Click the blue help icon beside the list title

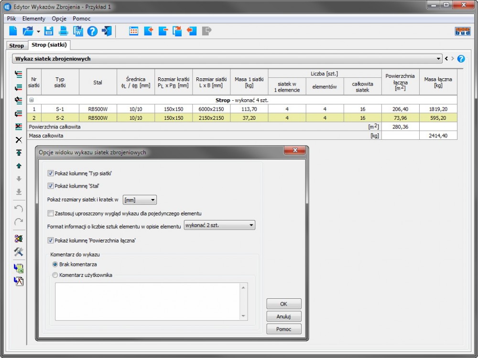click(461, 59)
